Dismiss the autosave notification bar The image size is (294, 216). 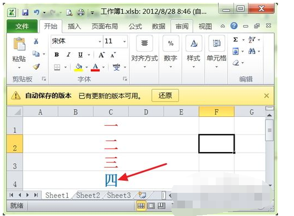[266, 96]
